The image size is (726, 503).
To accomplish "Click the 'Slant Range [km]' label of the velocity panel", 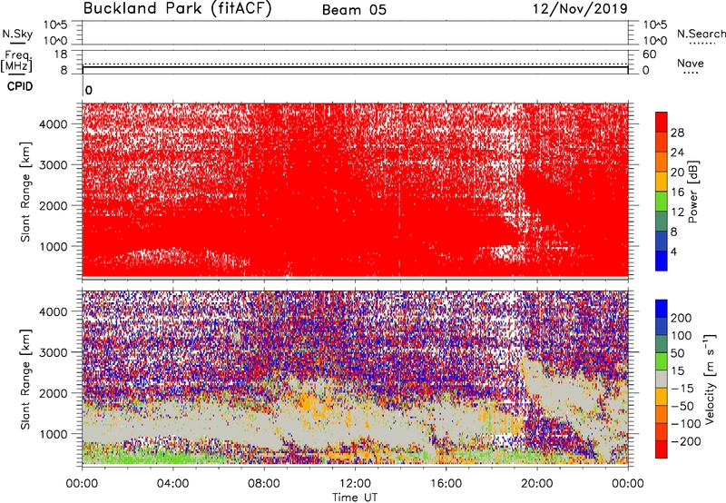I will point(25,380).
